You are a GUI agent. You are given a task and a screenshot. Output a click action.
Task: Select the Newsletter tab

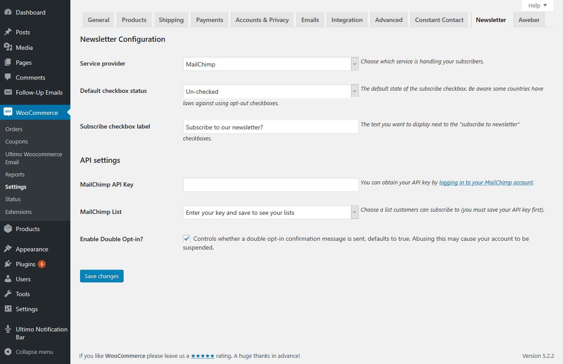click(x=491, y=20)
